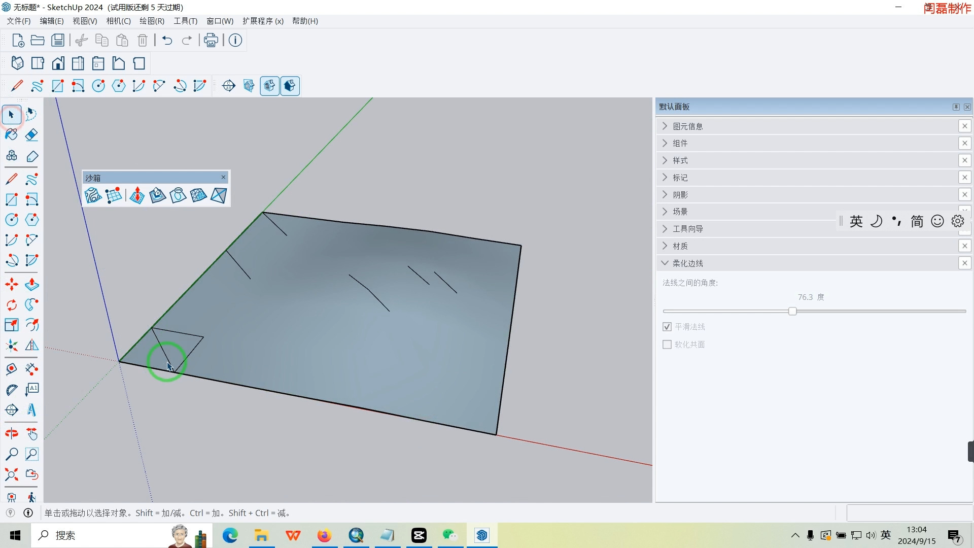Open the 扩展程序 menu
Image resolution: width=974 pixels, height=548 pixels.
pos(262,21)
